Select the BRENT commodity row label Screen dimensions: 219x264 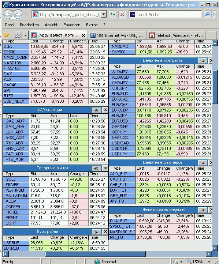[16, 218]
